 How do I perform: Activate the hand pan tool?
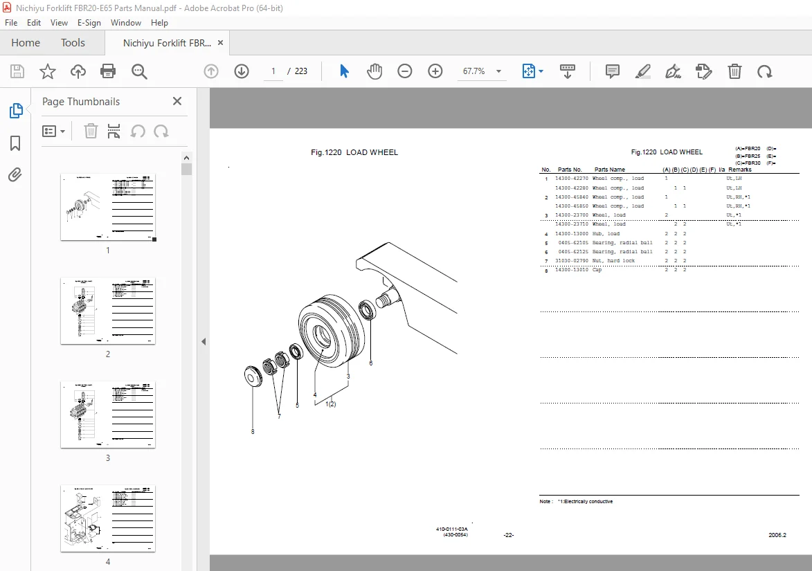click(375, 71)
